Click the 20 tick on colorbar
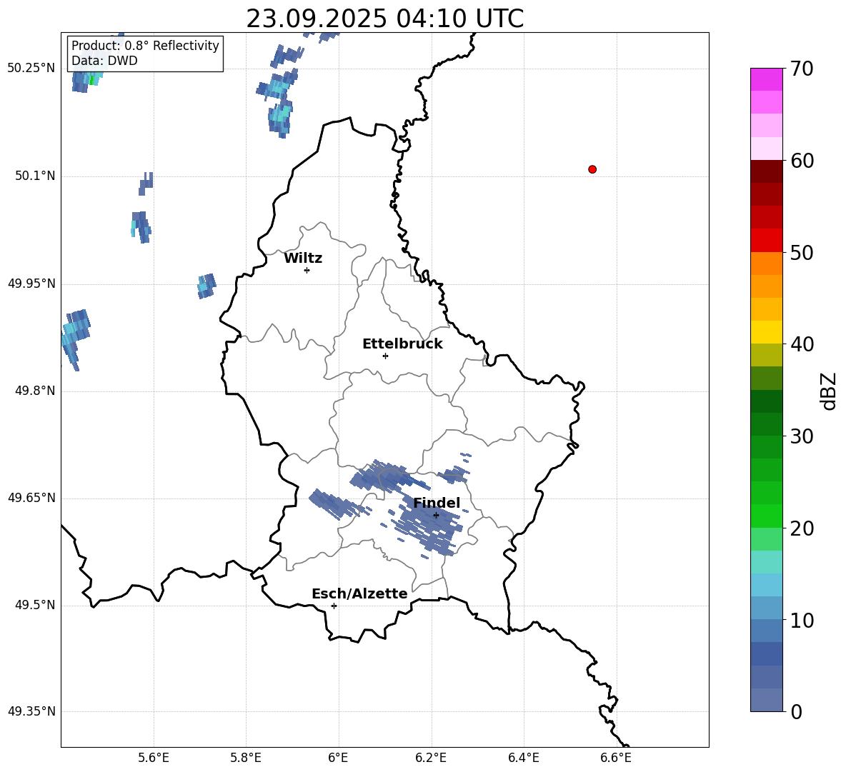This screenshot has height=772, width=846. coord(802,528)
